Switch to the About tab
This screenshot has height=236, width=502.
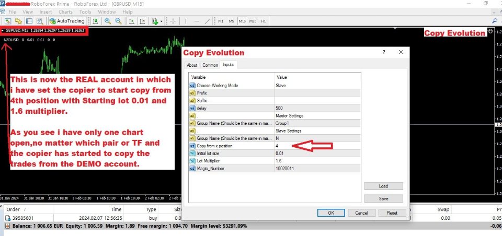(192, 65)
